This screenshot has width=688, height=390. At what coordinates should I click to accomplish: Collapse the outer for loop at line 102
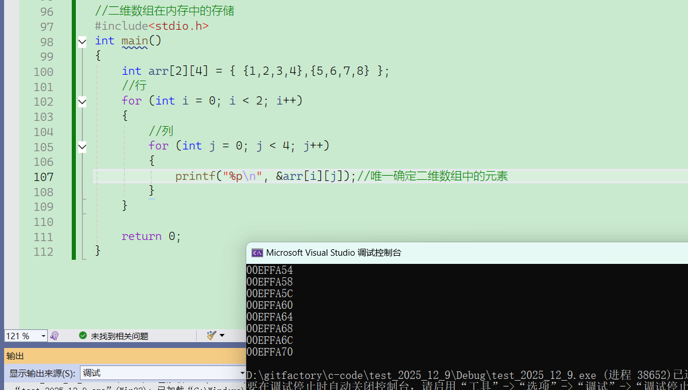82,102
